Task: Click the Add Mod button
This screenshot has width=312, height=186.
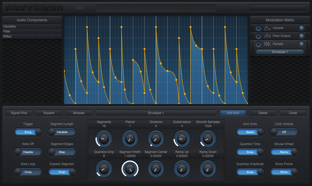Action: tap(233, 113)
